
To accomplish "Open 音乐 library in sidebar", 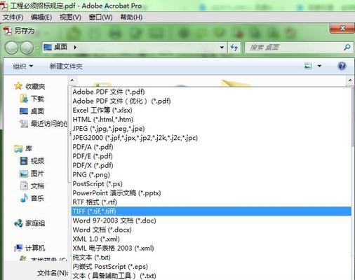I will [37, 198].
